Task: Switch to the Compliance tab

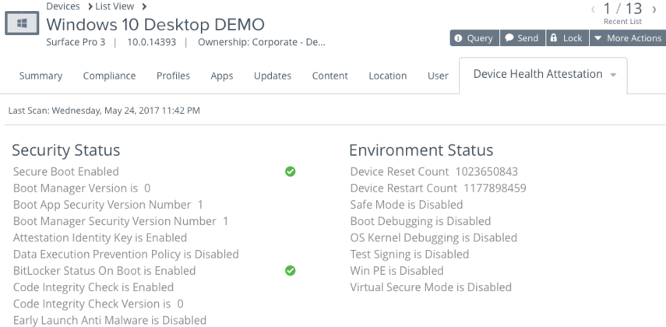Action: pos(111,76)
